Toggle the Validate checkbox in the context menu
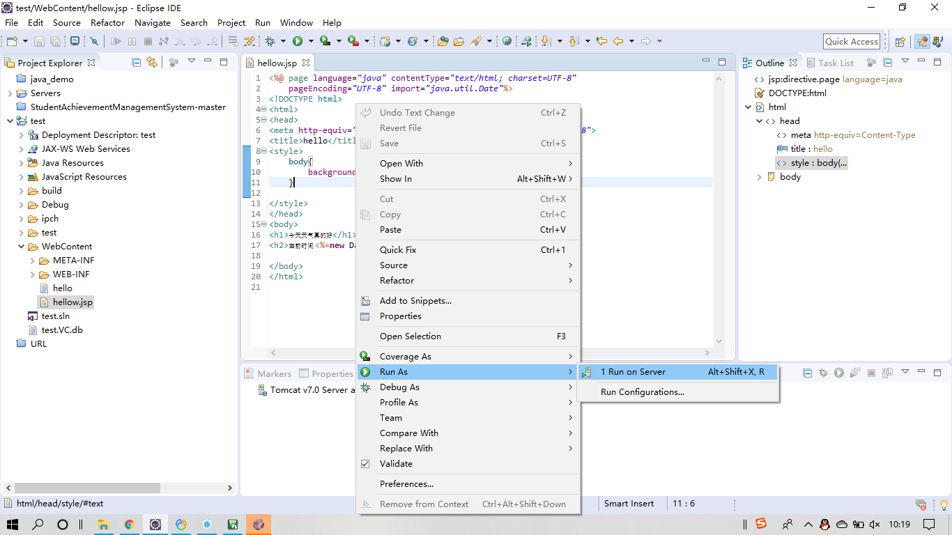The height and width of the screenshot is (535, 952). pos(365,464)
